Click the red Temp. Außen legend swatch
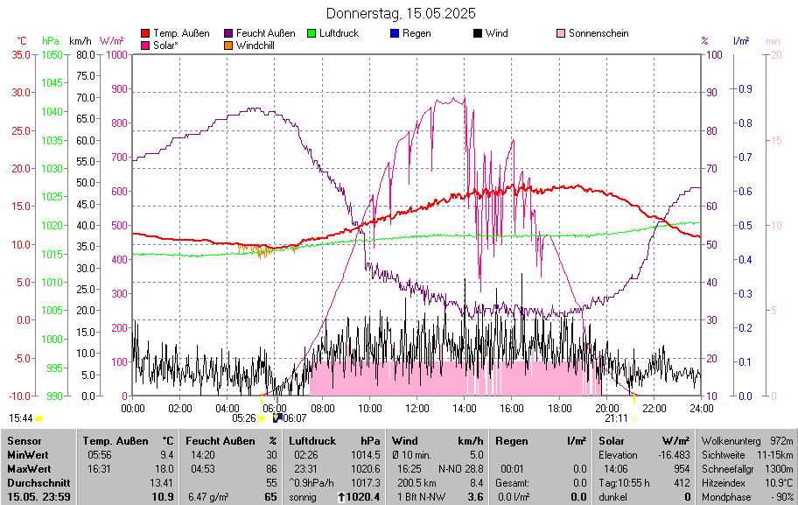This screenshot has height=505, width=798. (x=145, y=33)
